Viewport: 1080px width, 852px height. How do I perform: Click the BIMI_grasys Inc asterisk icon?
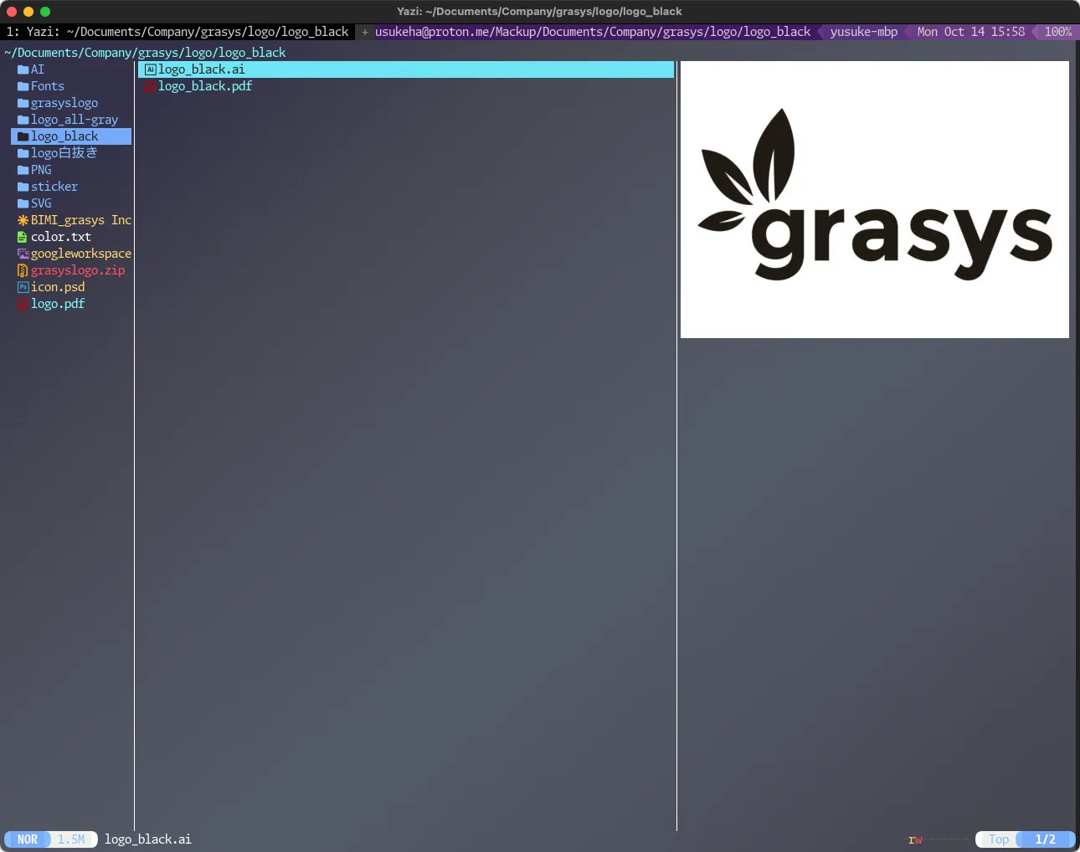[23, 220]
